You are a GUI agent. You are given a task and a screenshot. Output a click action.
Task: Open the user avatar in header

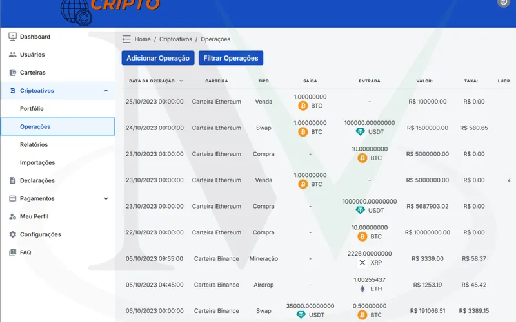pyautogui.click(x=504, y=3)
